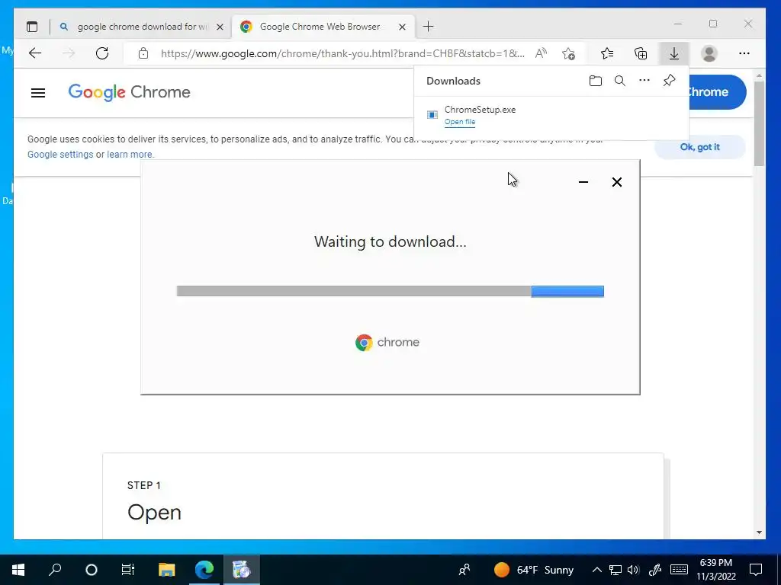
Task: Refresh the current page
Action: [102, 53]
